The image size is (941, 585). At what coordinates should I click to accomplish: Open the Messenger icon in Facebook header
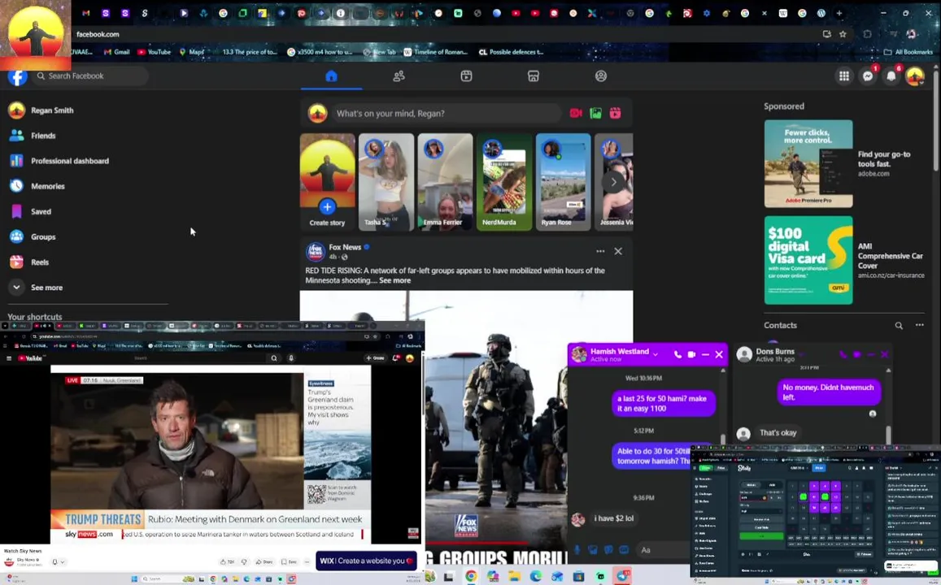click(x=868, y=76)
